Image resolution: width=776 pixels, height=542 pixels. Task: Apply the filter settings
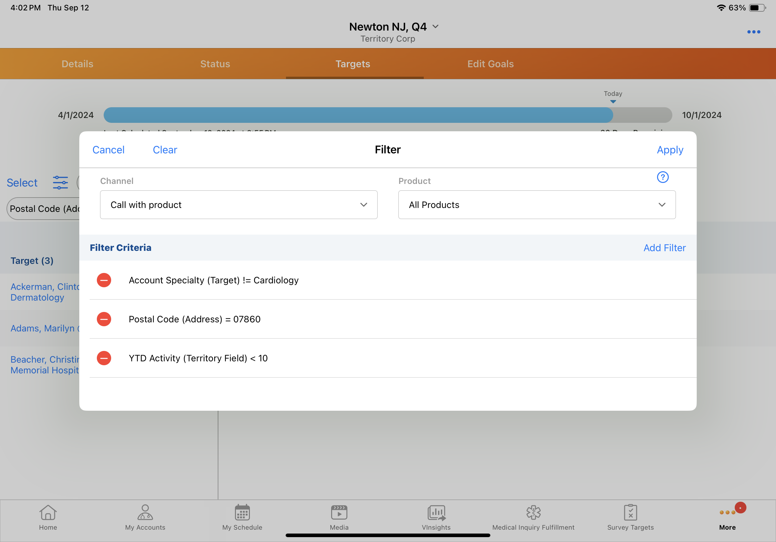coord(669,150)
